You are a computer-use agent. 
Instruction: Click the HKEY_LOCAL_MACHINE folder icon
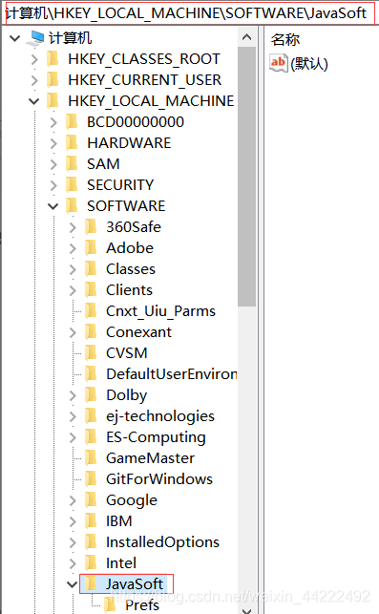pos(53,101)
